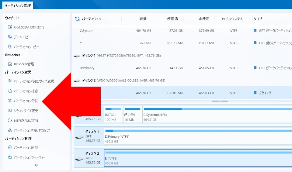The height and width of the screenshot is (172, 292).
Task: Select the D:Primary(NTFS) 465.8 GB block
Action: coord(198,136)
